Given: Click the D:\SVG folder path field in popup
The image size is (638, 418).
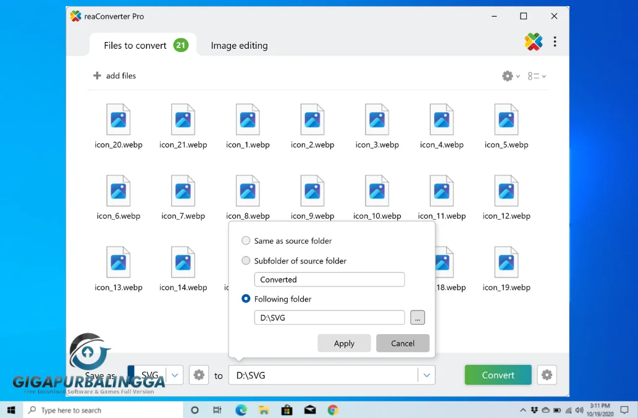Looking at the screenshot, I should click(x=330, y=317).
